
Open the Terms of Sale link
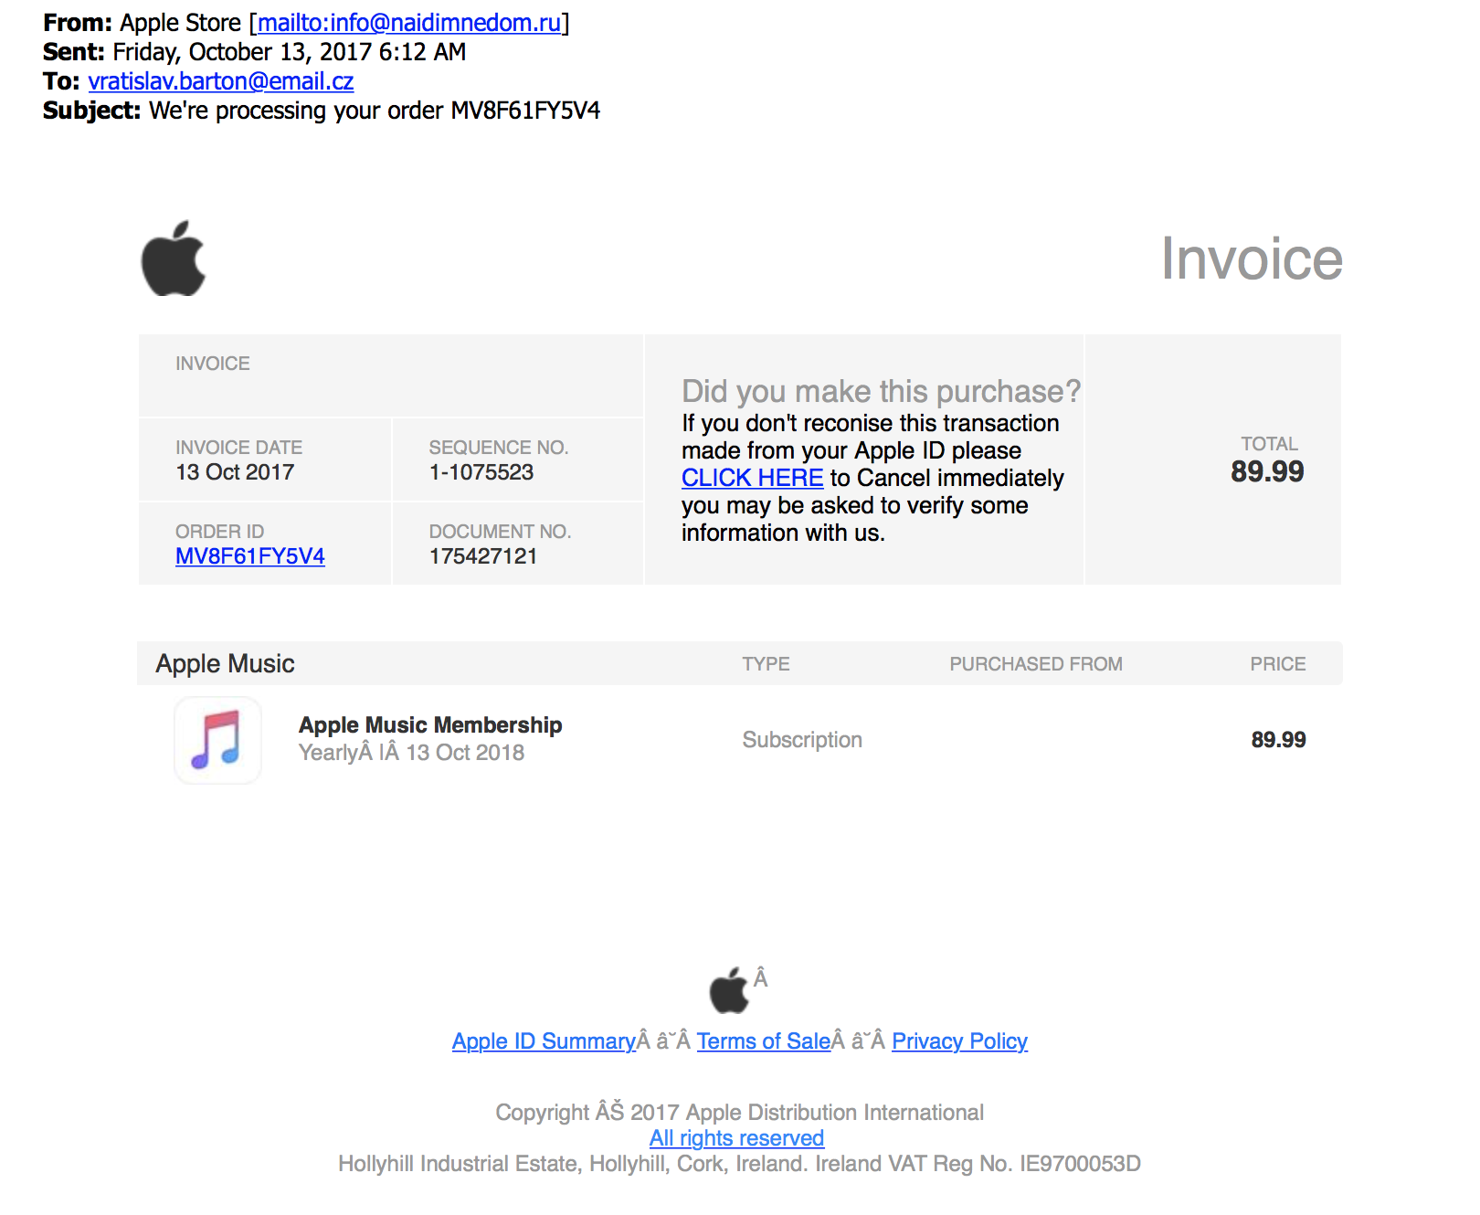764,1041
